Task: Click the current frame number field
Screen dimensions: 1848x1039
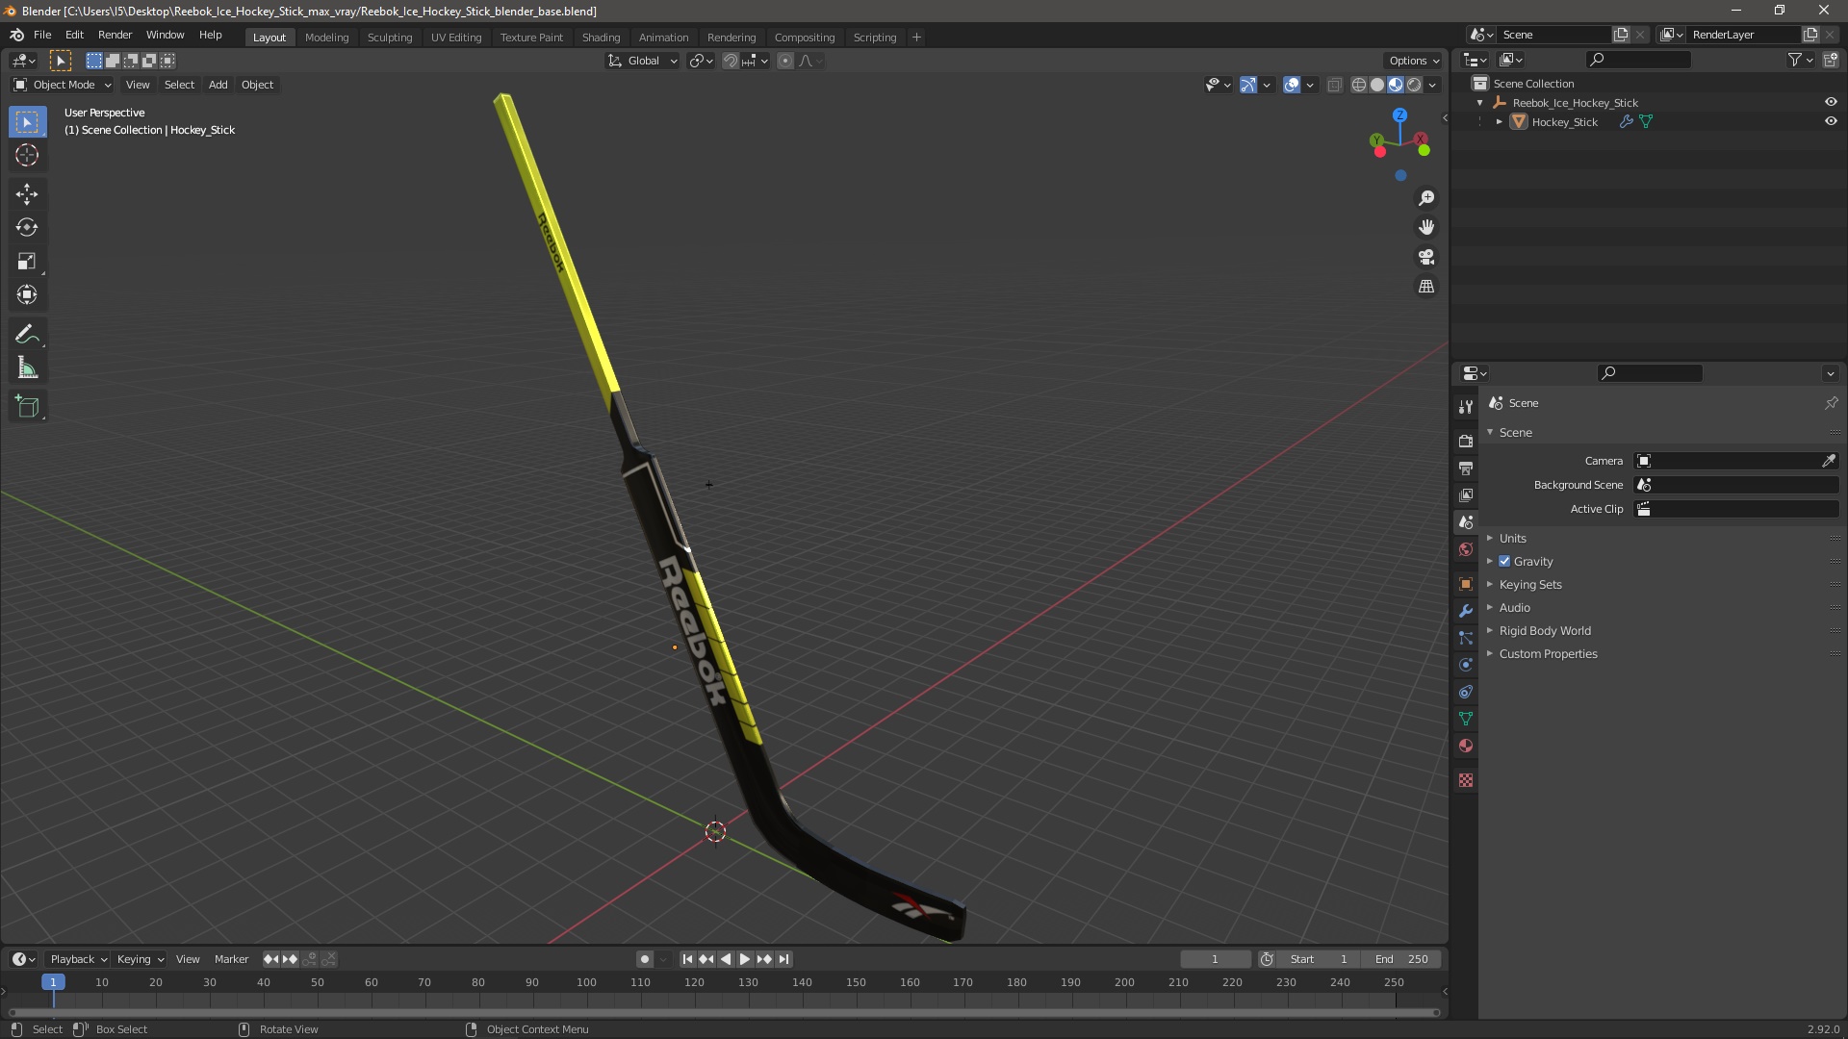Action: coord(1215,959)
